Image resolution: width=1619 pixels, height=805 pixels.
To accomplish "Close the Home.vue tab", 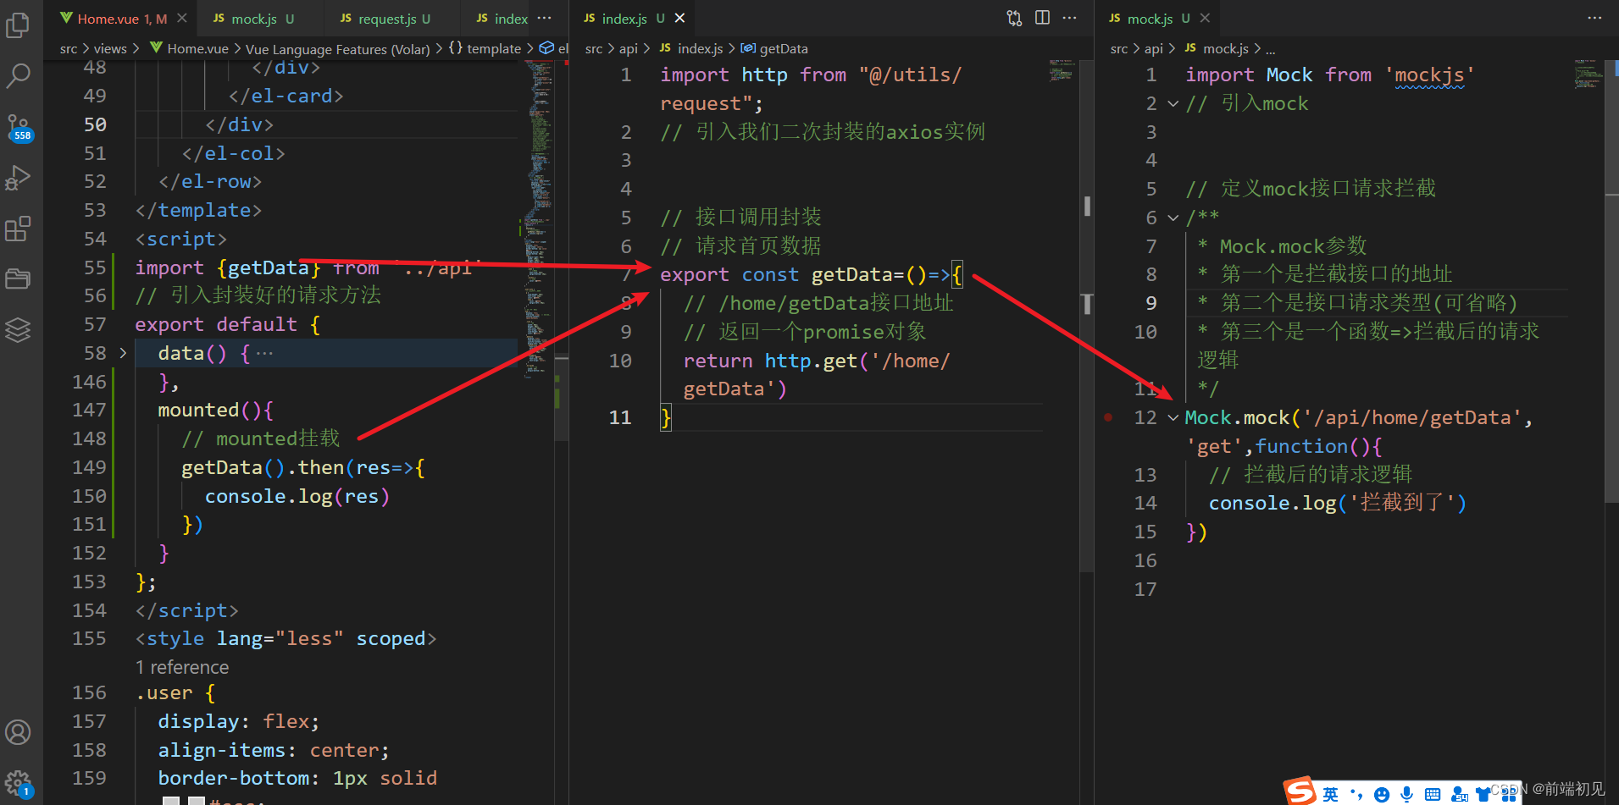I will click(x=181, y=18).
